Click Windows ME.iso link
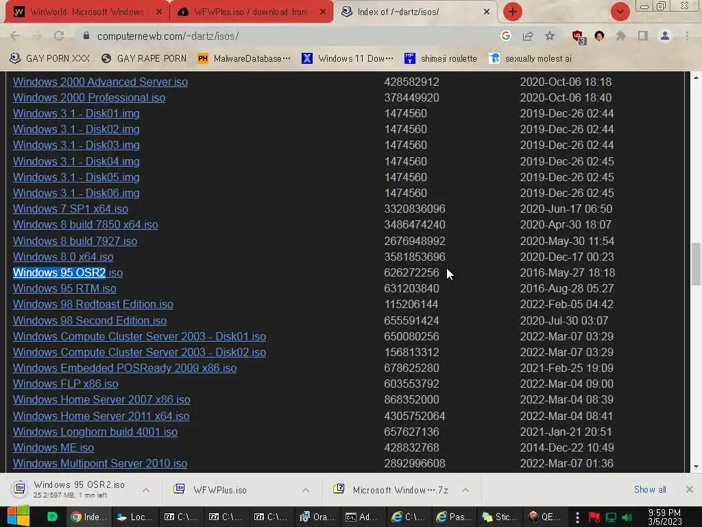 pyautogui.click(x=53, y=447)
